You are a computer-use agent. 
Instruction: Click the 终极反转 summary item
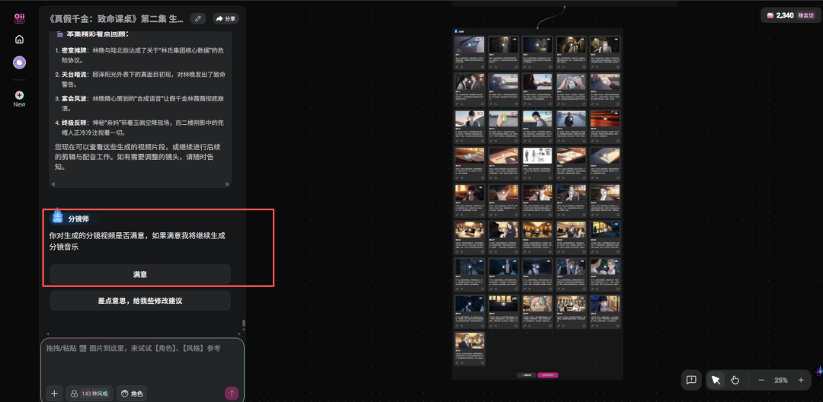coord(141,127)
